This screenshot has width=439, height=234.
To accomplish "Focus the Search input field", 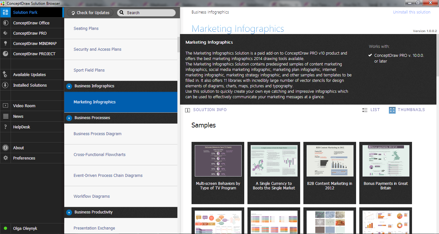I will coord(146,13).
